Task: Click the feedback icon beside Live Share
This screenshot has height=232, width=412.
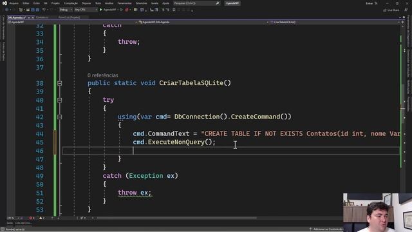Action: click(406, 10)
